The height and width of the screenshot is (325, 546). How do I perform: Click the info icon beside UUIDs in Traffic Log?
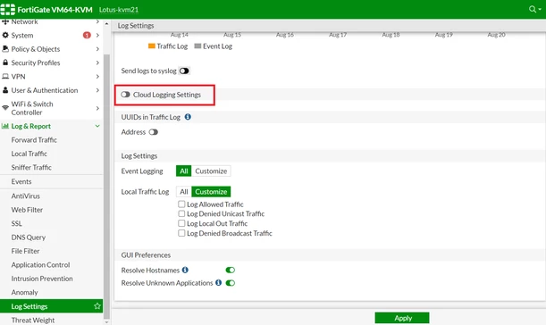[188, 117]
